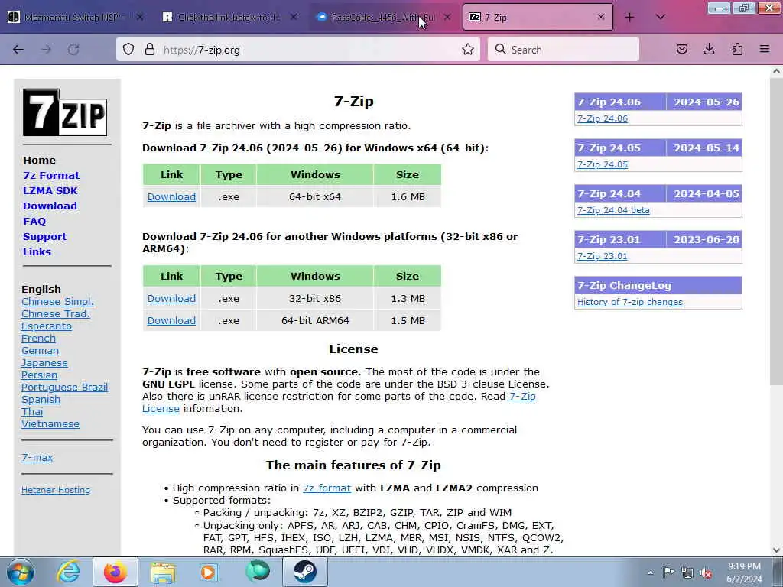Reload the page with the refresh icon
This screenshot has height=587, width=783.
73,50
